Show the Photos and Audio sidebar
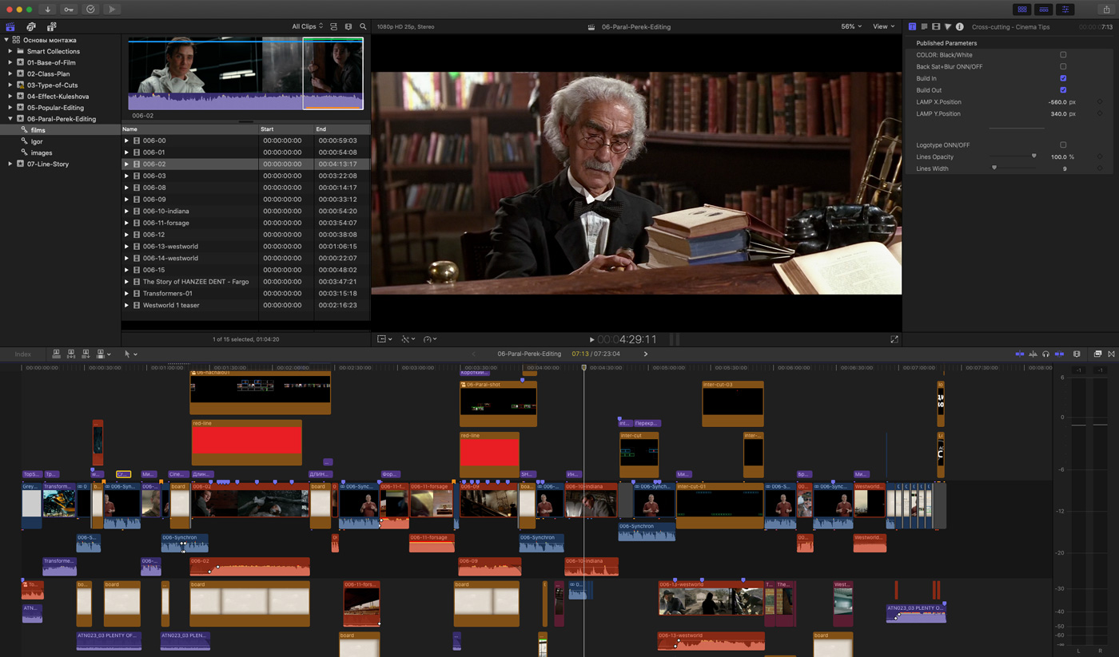 coord(31,26)
